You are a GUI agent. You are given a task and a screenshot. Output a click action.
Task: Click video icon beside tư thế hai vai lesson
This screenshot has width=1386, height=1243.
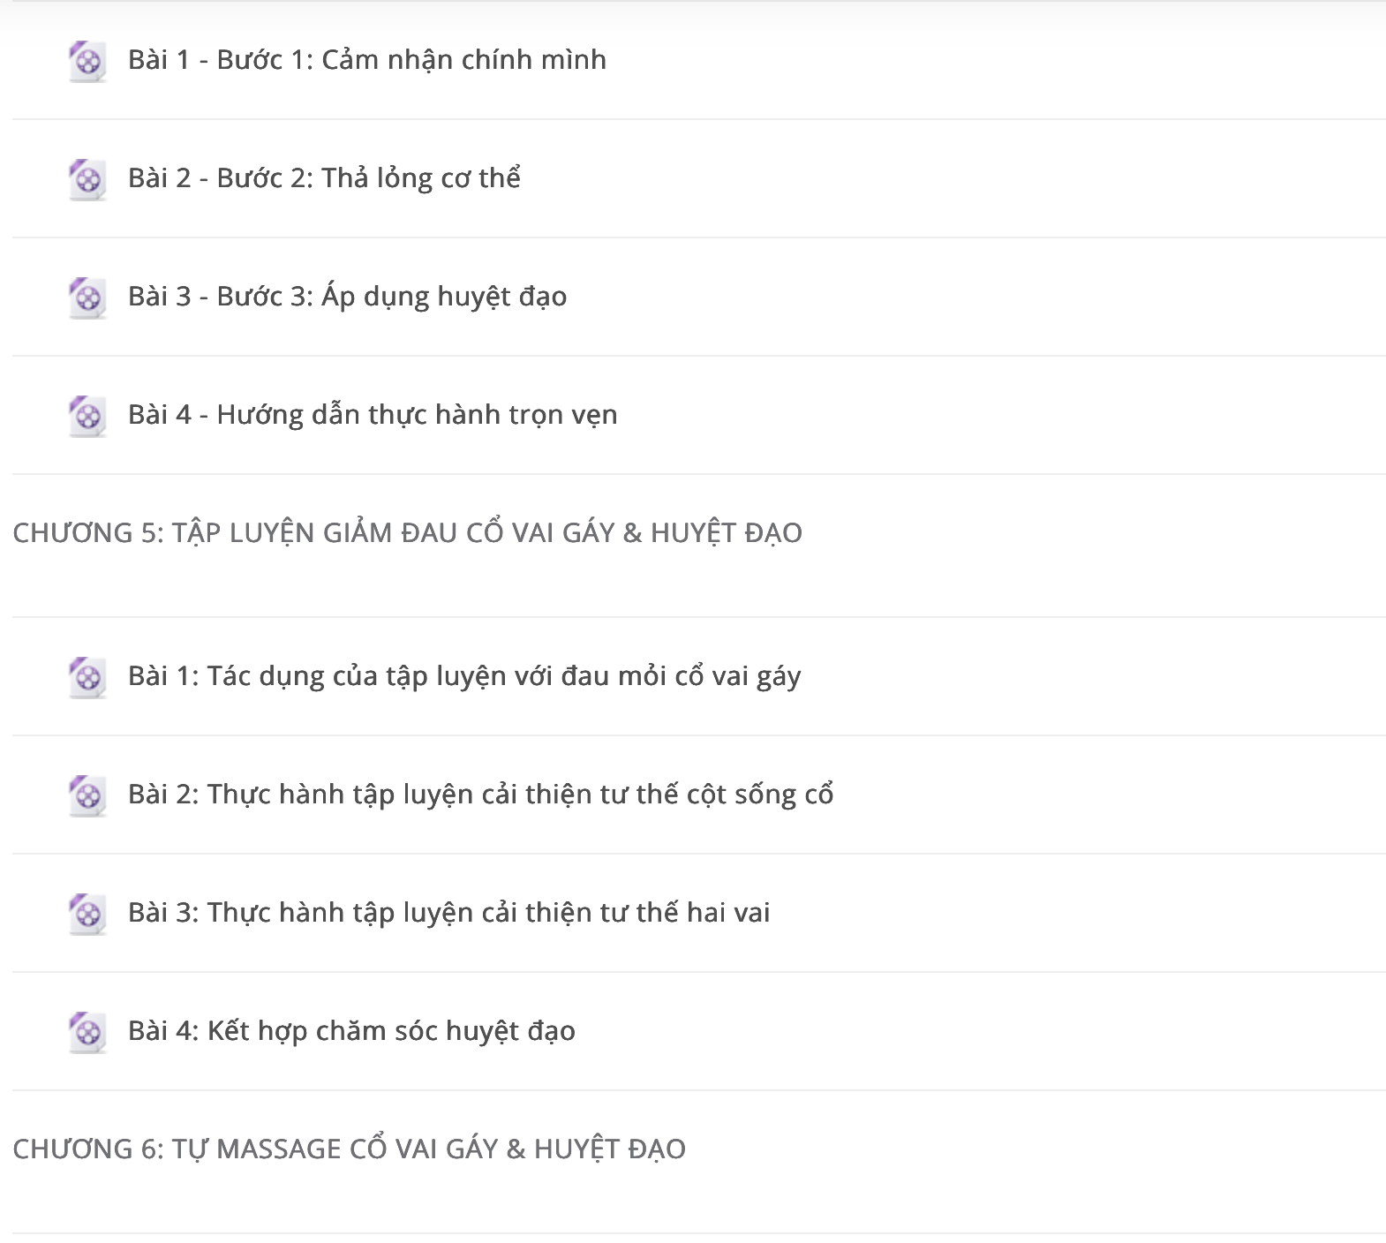coord(87,915)
